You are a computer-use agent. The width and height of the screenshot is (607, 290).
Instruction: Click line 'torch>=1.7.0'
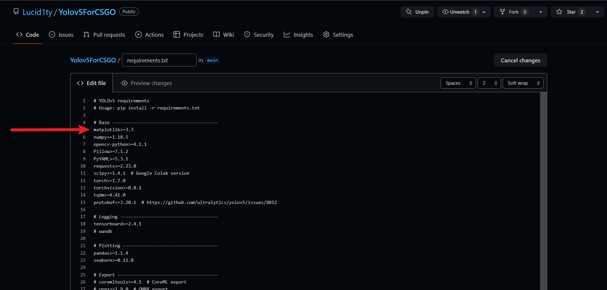click(x=110, y=181)
